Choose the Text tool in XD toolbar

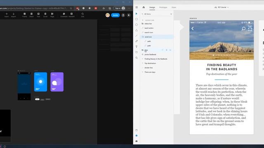[x=137, y=46]
